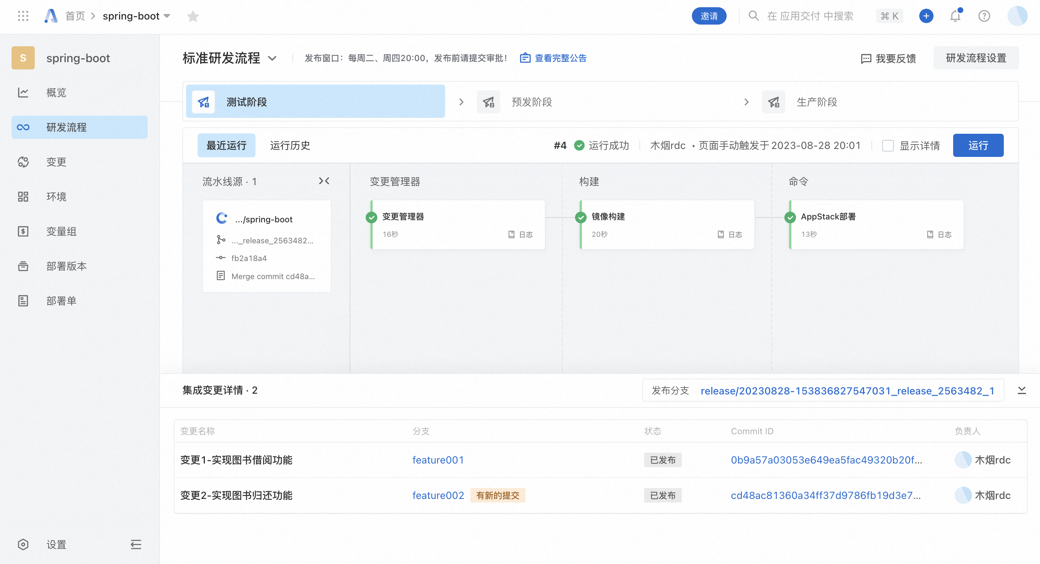Open 镜像构建 log (日志)
The height and width of the screenshot is (564, 1040).
point(730,234)
